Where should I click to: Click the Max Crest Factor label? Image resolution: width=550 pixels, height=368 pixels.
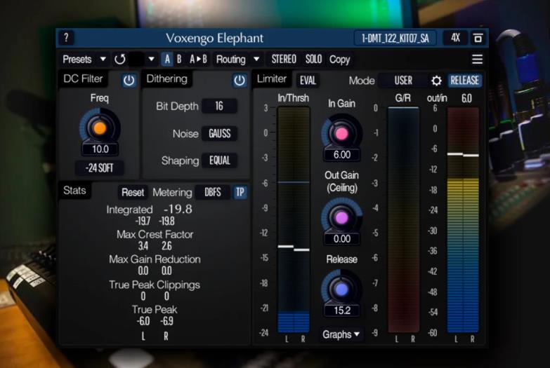click(155, 234)
